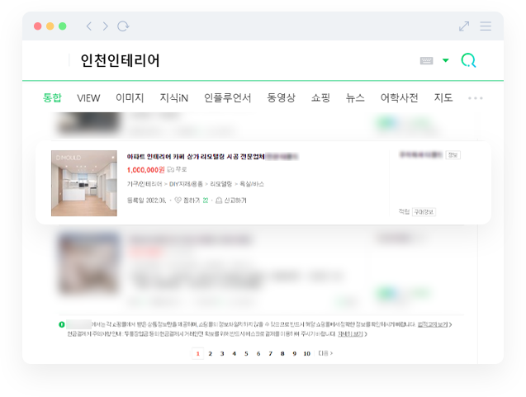
Task: Go to page 4
Action: click(235, 353)
